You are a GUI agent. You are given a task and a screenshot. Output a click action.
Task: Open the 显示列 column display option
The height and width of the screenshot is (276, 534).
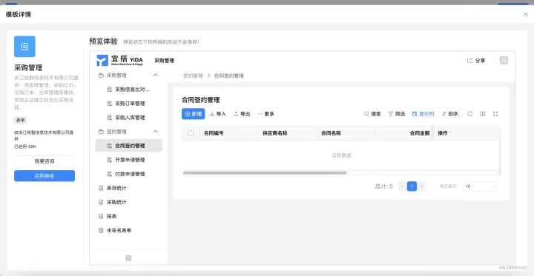[423, 114]
